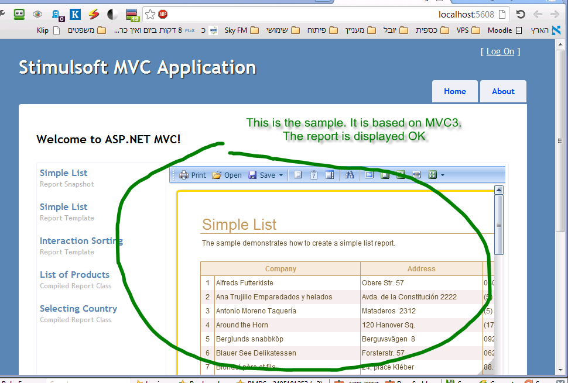Click the red lightning bolt extension icon

94,15
